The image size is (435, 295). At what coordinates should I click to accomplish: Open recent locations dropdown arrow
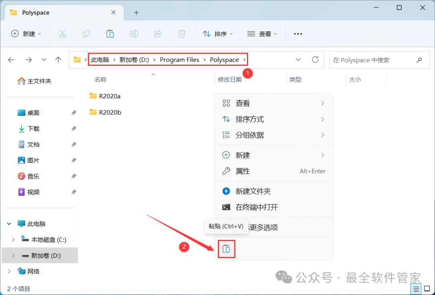(x=44, y=60)
